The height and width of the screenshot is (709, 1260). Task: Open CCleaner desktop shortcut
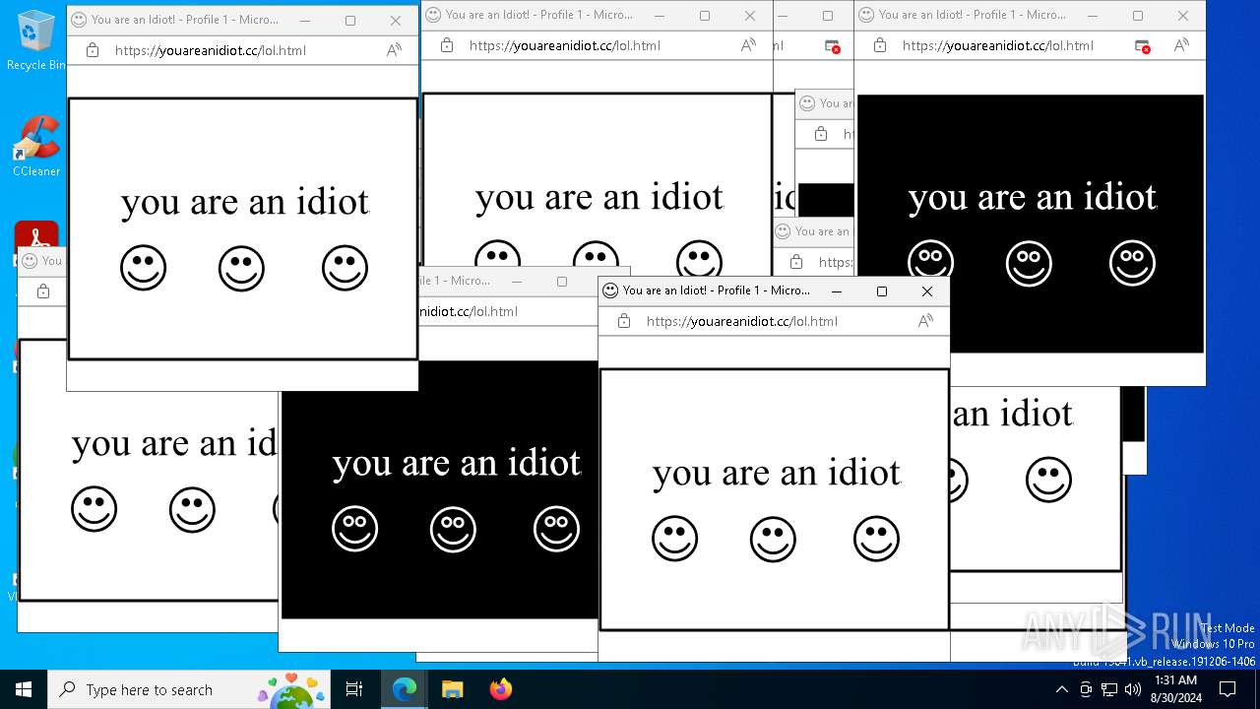point(36,146)
